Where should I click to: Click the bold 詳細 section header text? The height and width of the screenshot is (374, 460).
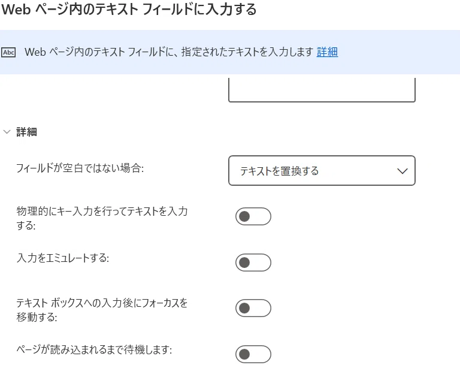coord(27,132)
